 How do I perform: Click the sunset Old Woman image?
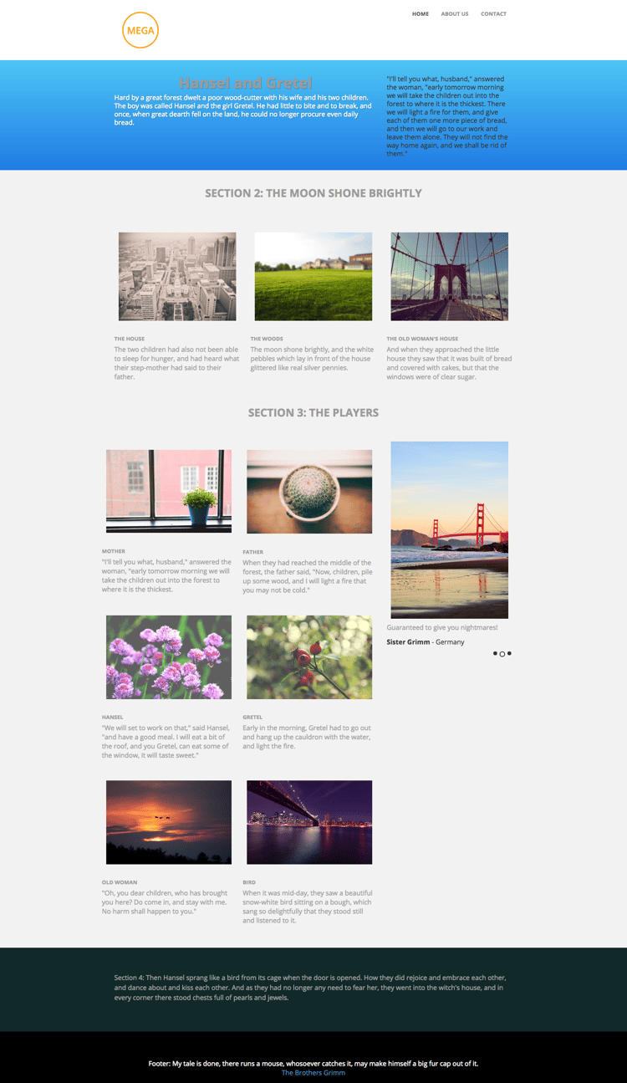tap(169, 823)
